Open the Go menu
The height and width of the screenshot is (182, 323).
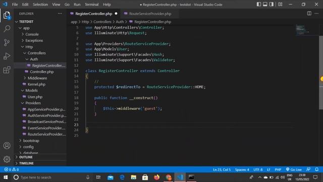coord(67,5)
